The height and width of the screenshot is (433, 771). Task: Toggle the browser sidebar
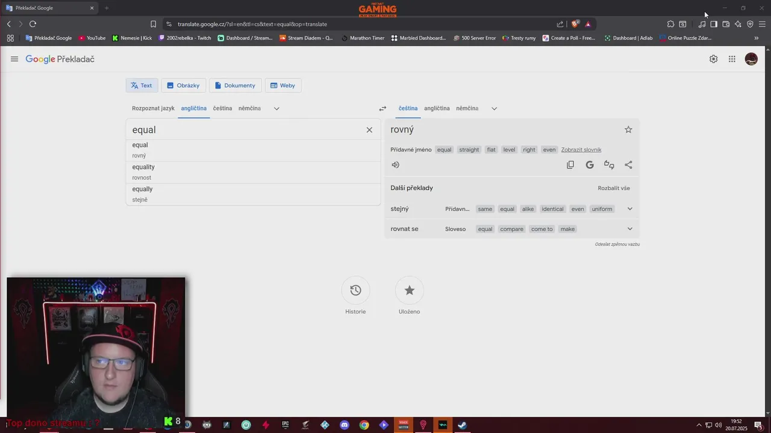click(x=714, y=24)
